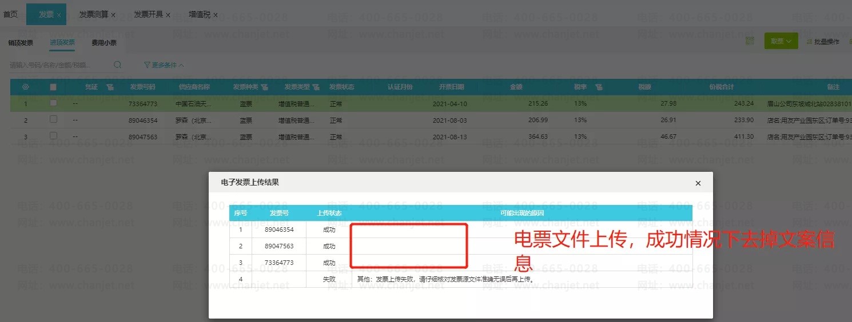Close the 电子发票上传结果 dialog
Image resolution: width=852 pixels, height=322 pixels.
coord(698,183)
